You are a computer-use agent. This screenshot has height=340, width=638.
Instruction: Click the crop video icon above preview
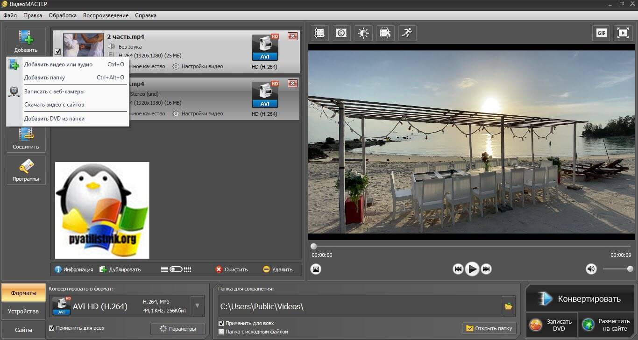(x=319, y=33)
